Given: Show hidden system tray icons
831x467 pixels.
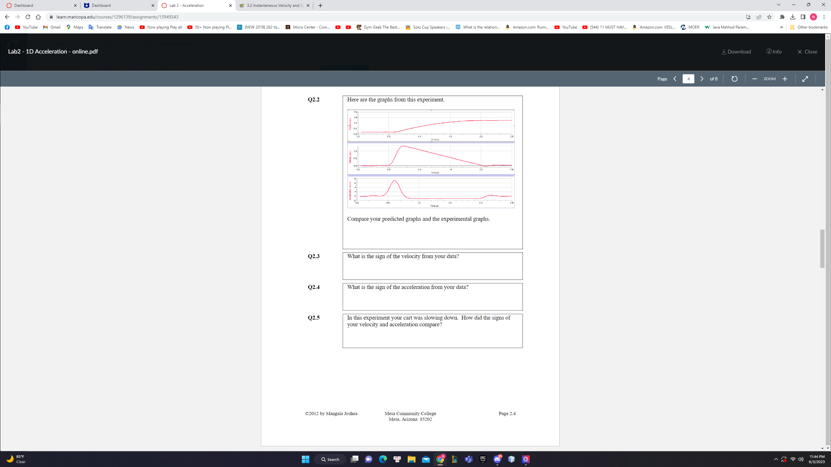Looking at the screenshot, I should [x=776, y=459].
